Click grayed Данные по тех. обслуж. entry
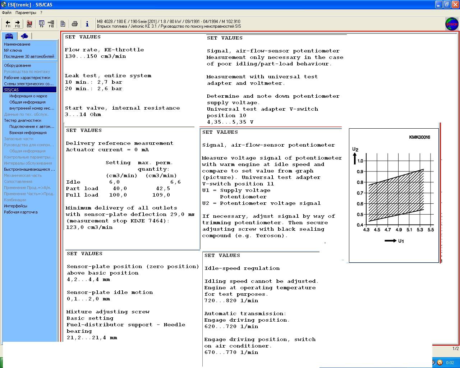This screenshot has height=368, width=460. 26,114
